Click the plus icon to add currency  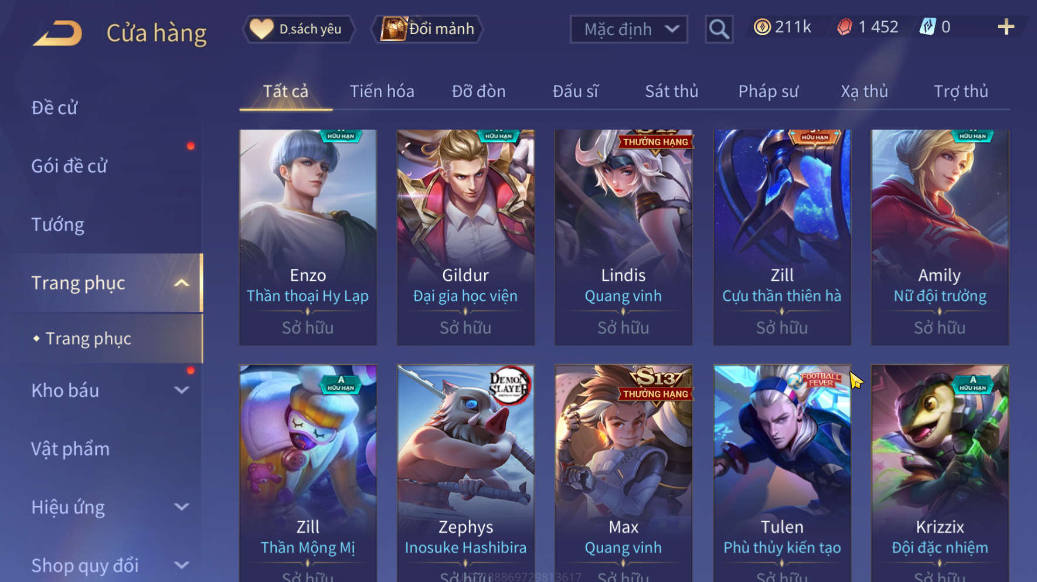[1006, 27]
